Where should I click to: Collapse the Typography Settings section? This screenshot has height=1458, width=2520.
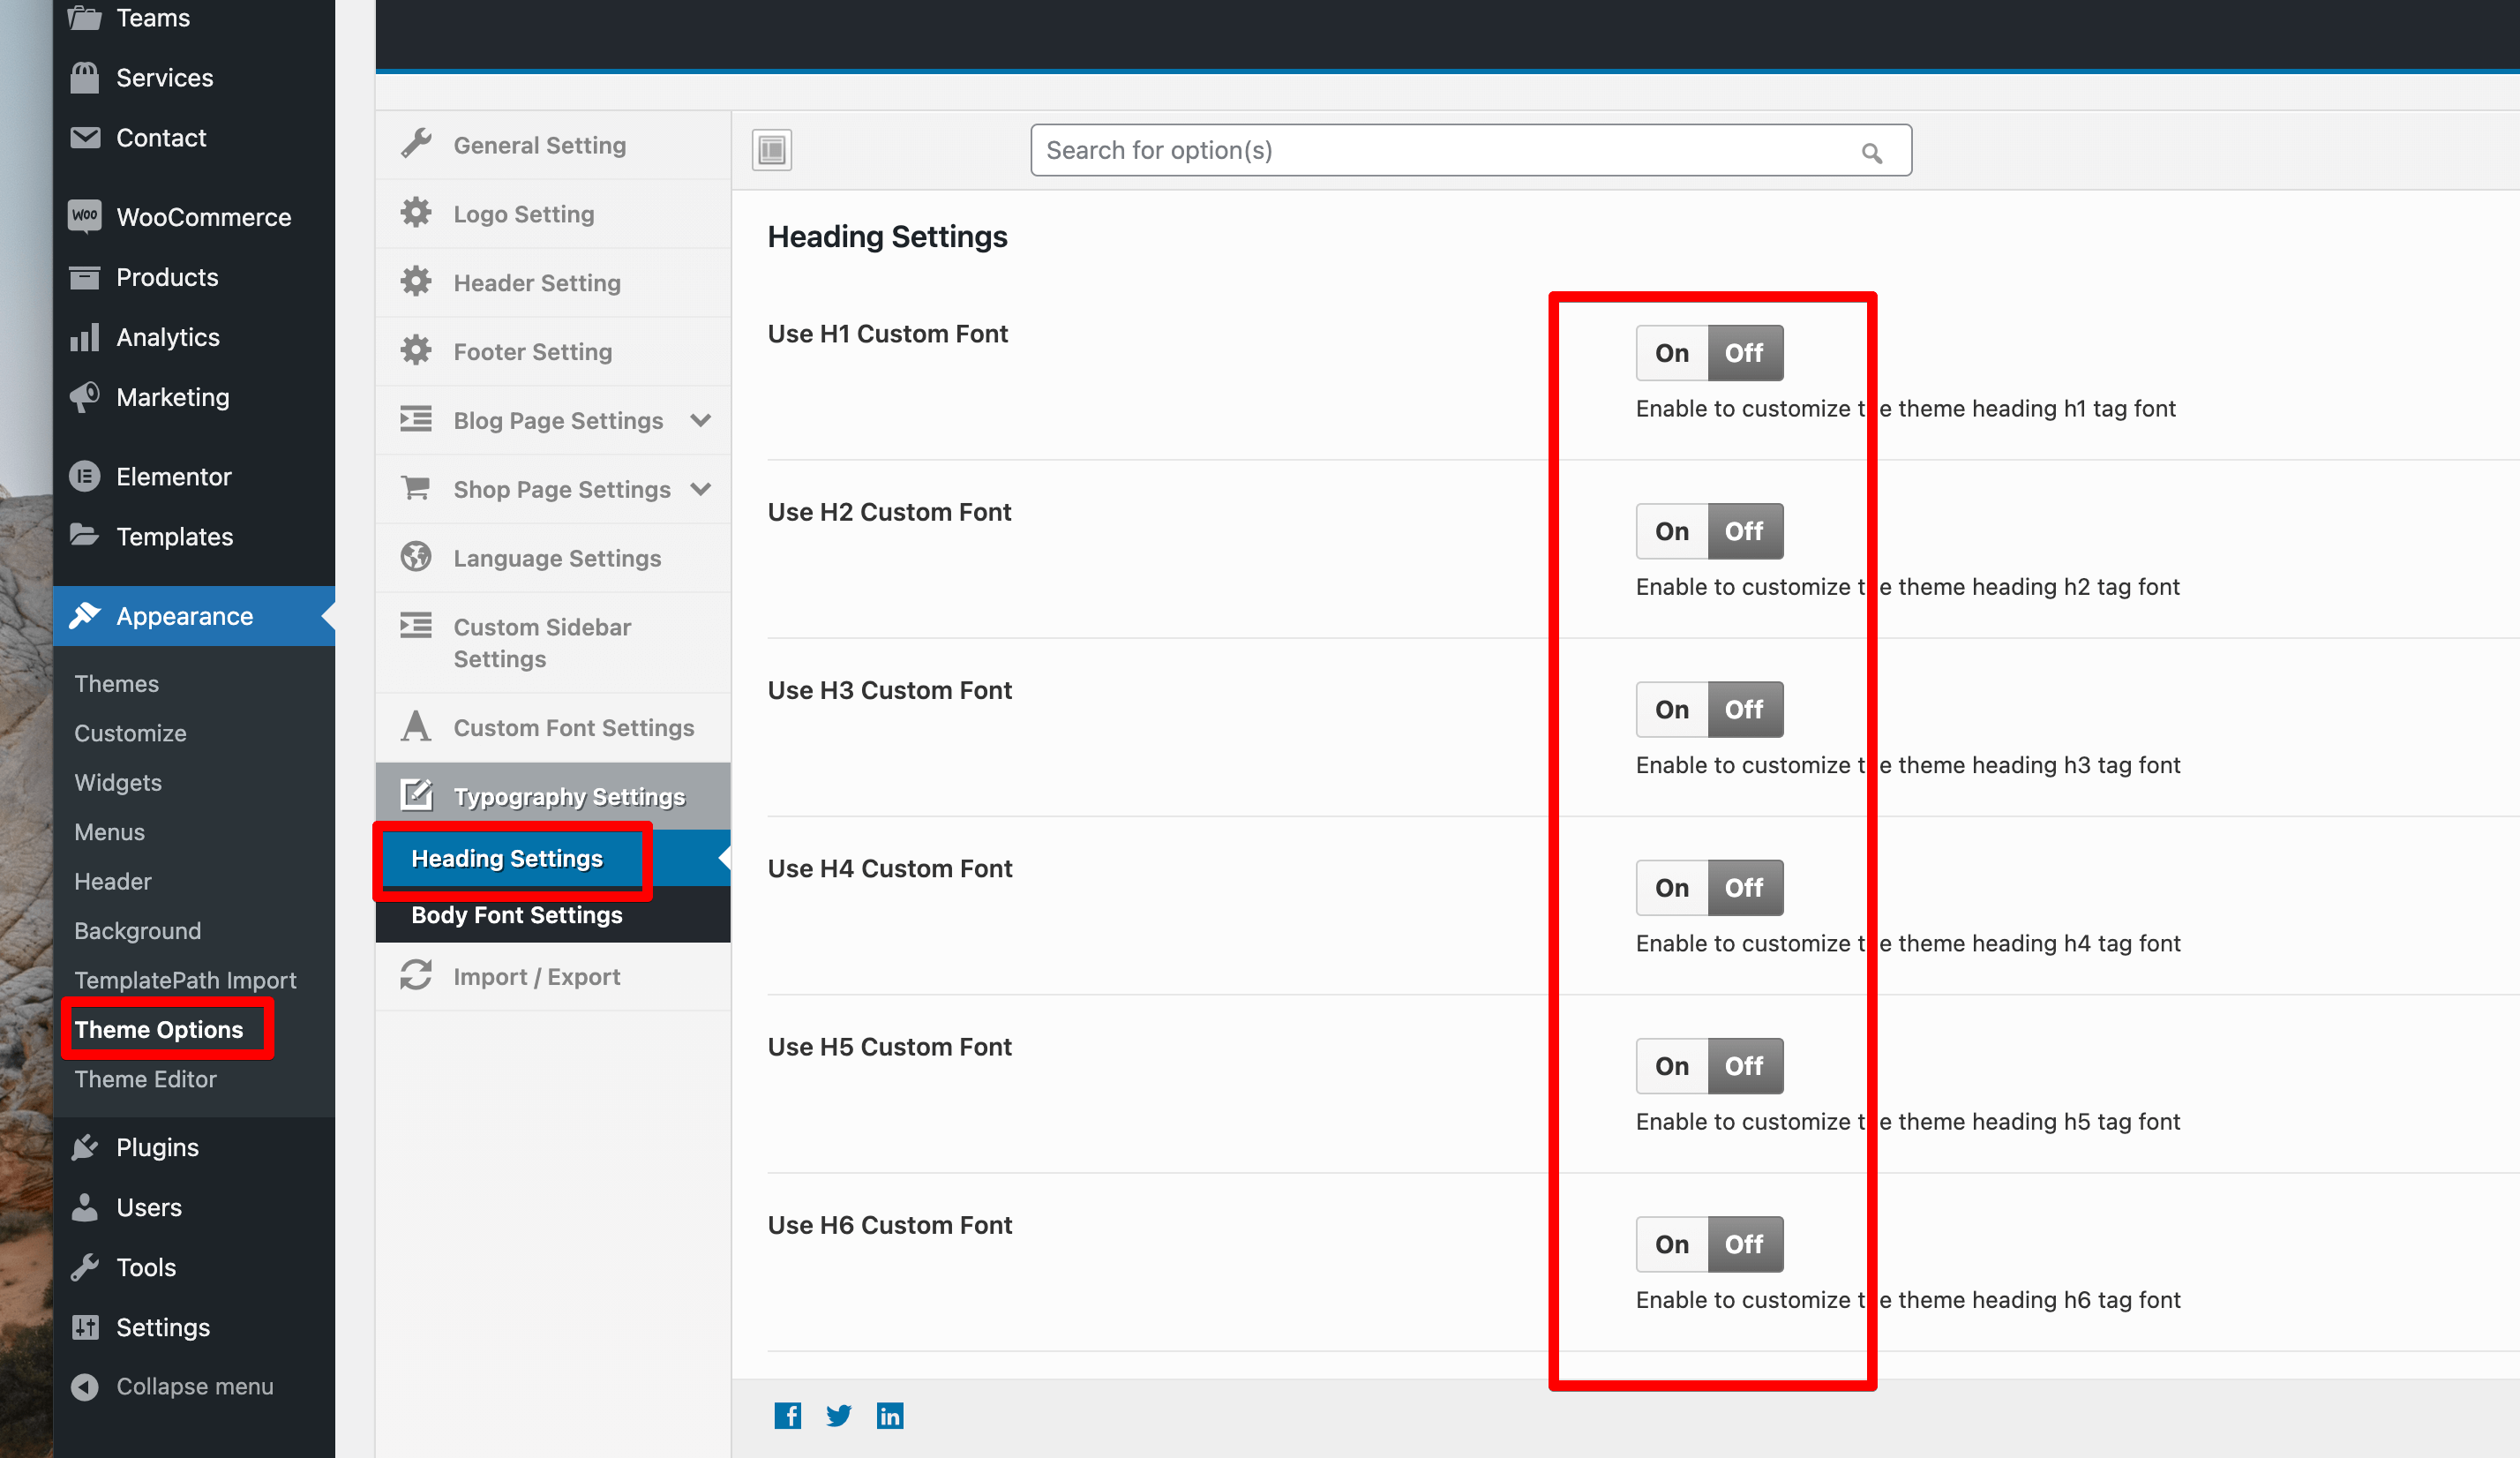point(568,796)
